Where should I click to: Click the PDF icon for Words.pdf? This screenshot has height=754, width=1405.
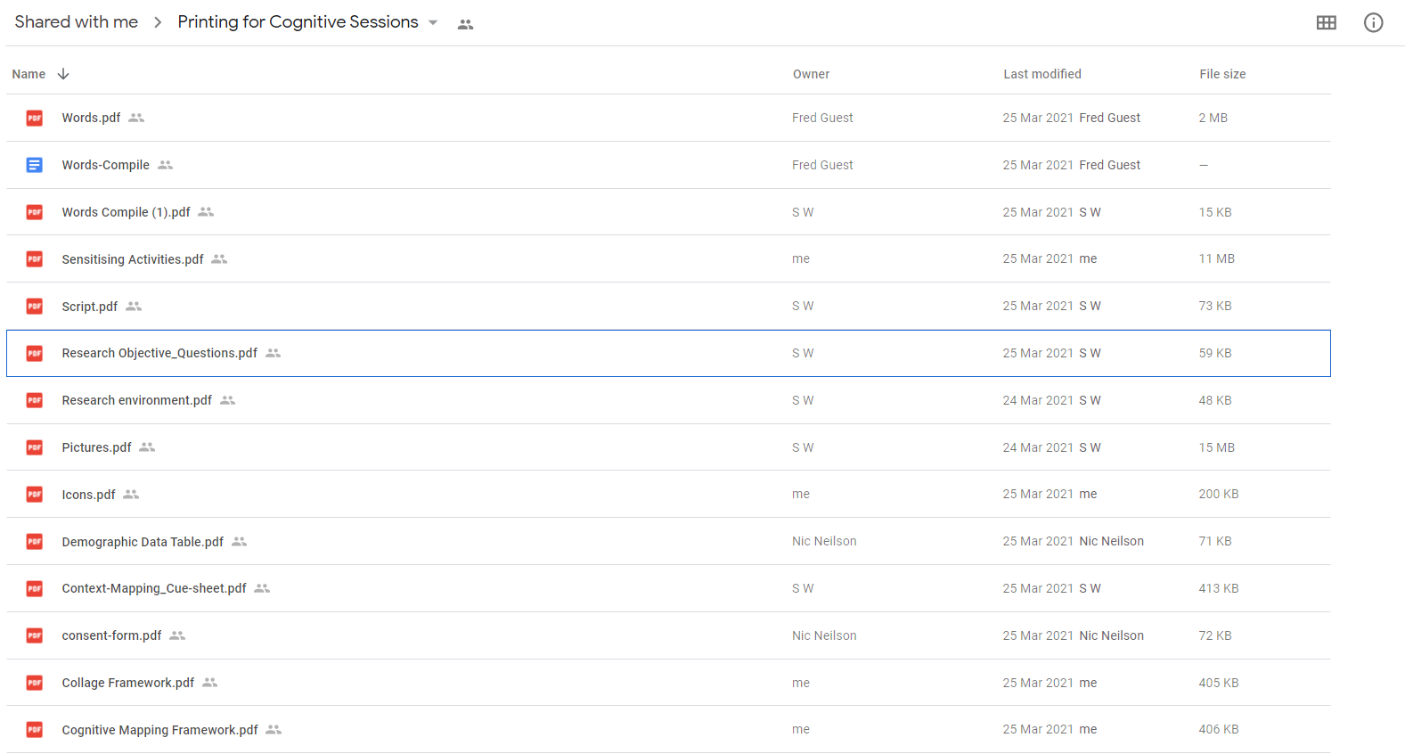(x=35, y=118)
